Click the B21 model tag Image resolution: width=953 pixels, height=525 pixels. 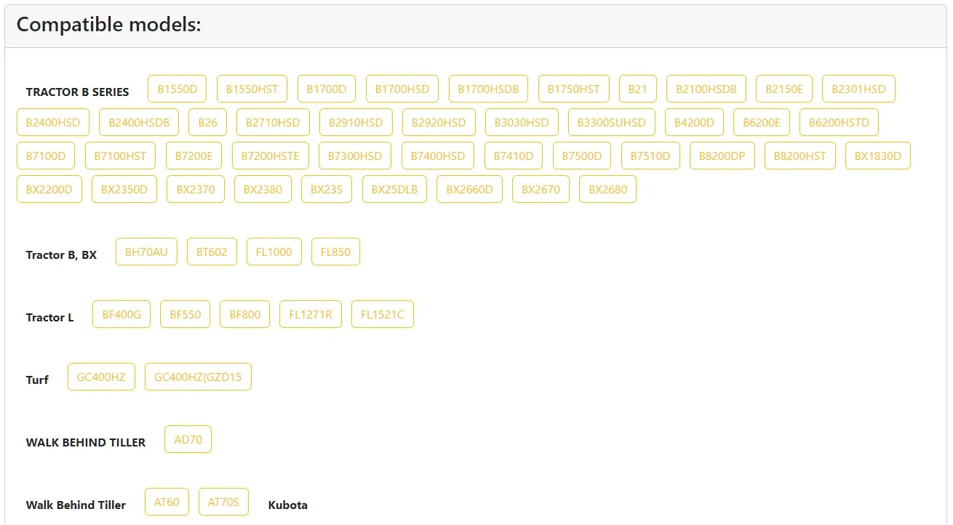tap(638, 89)
